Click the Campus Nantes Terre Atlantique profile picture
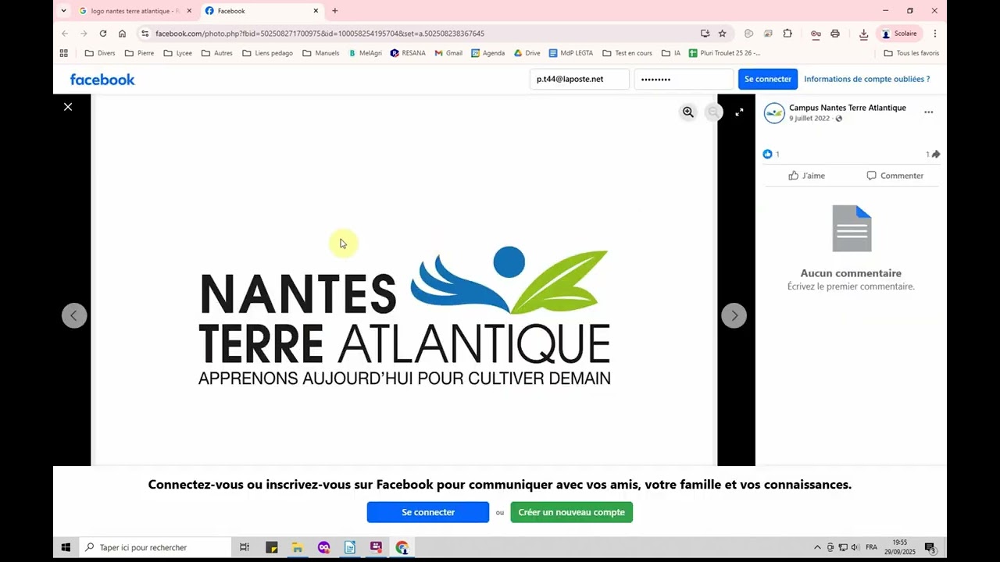 click(x=774, y=113)
